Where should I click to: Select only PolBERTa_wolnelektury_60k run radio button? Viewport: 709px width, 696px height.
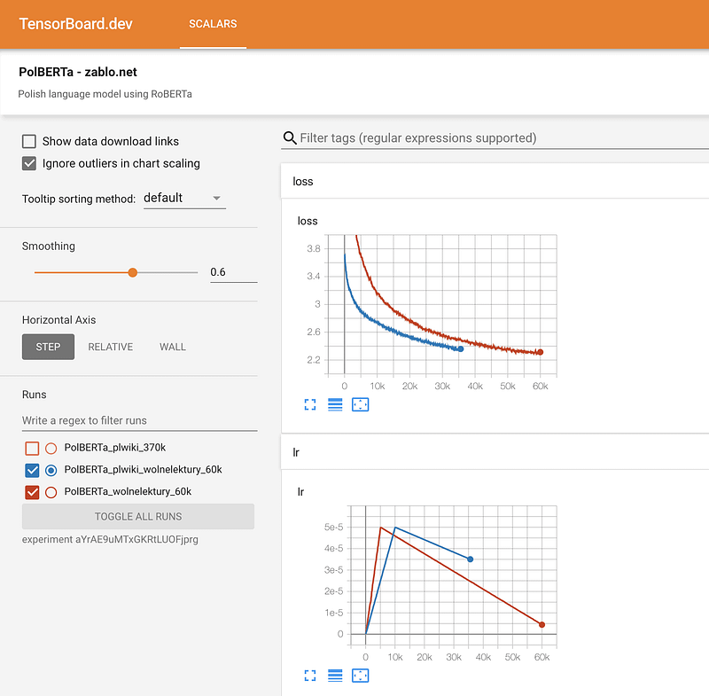51,492
